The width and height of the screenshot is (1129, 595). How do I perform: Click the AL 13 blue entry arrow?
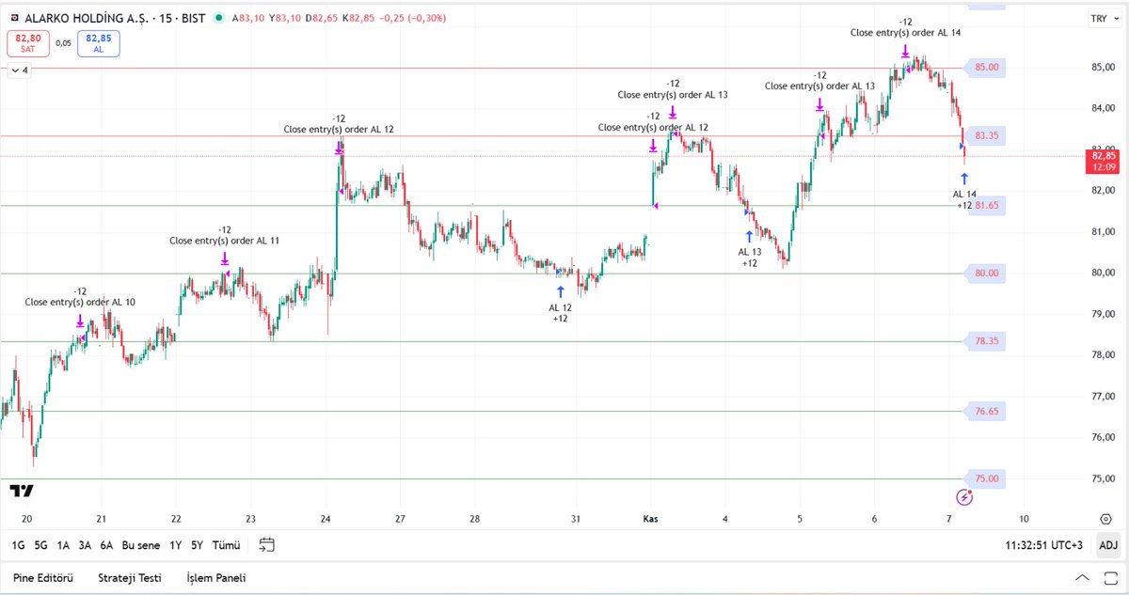[749, 237]
